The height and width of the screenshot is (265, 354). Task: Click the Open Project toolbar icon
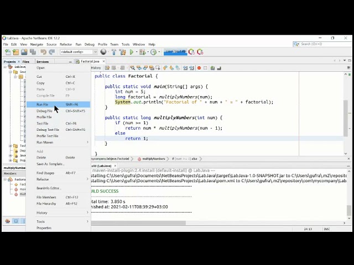pyautogui.click(x=24, y=52)
